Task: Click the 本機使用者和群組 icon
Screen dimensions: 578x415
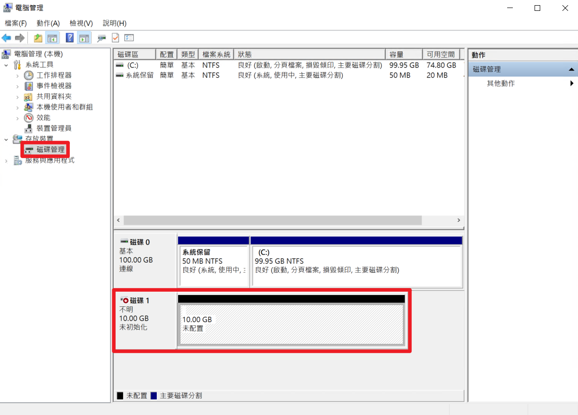Action: tap(29, 107)
